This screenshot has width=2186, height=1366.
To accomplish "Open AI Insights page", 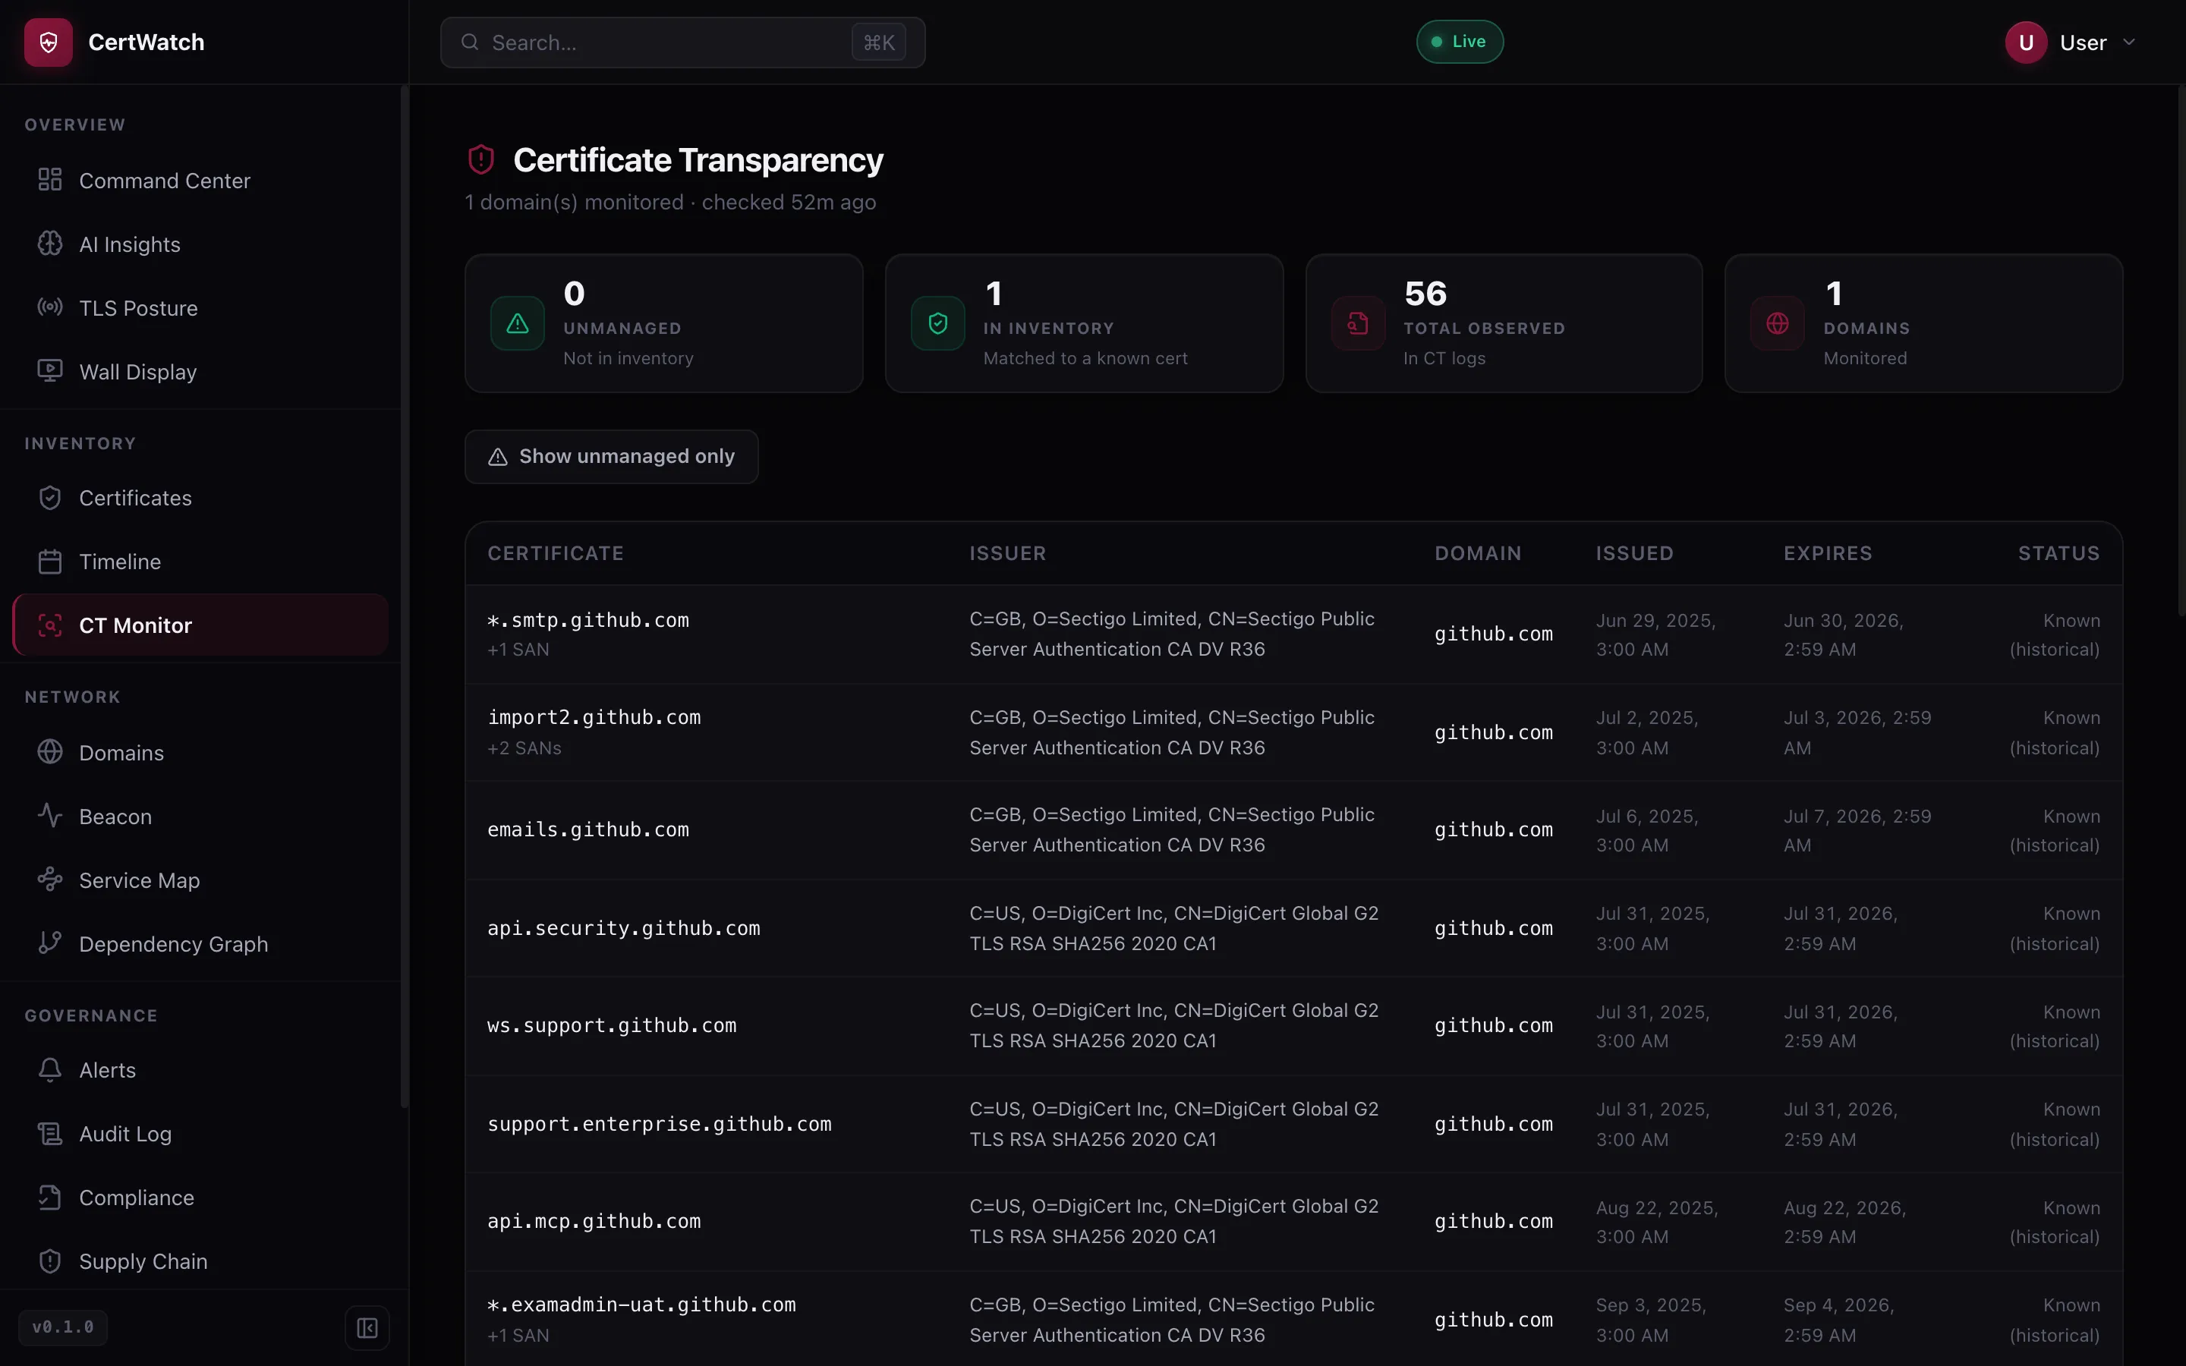I will [x=200, y=244].
